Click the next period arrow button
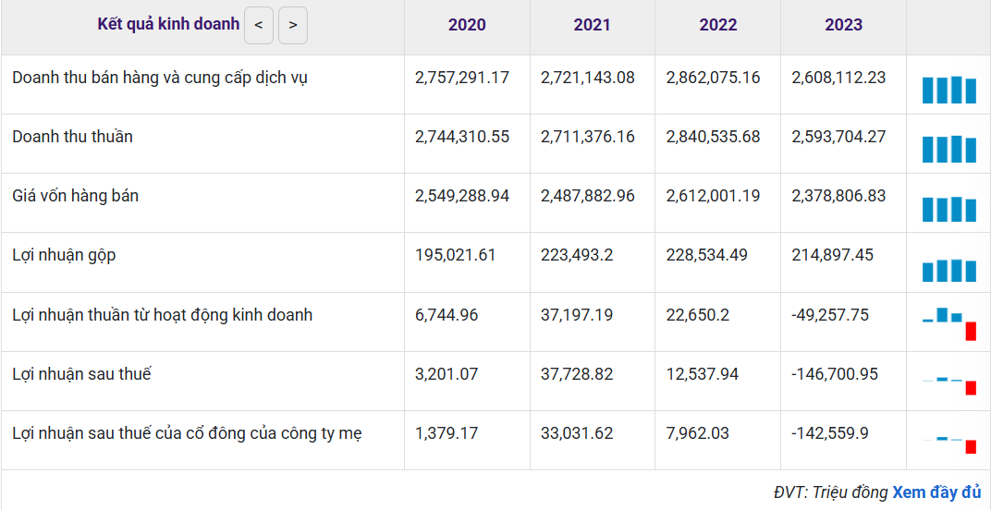The width and height of the screenshot is (991, 510). pos(293,25)
